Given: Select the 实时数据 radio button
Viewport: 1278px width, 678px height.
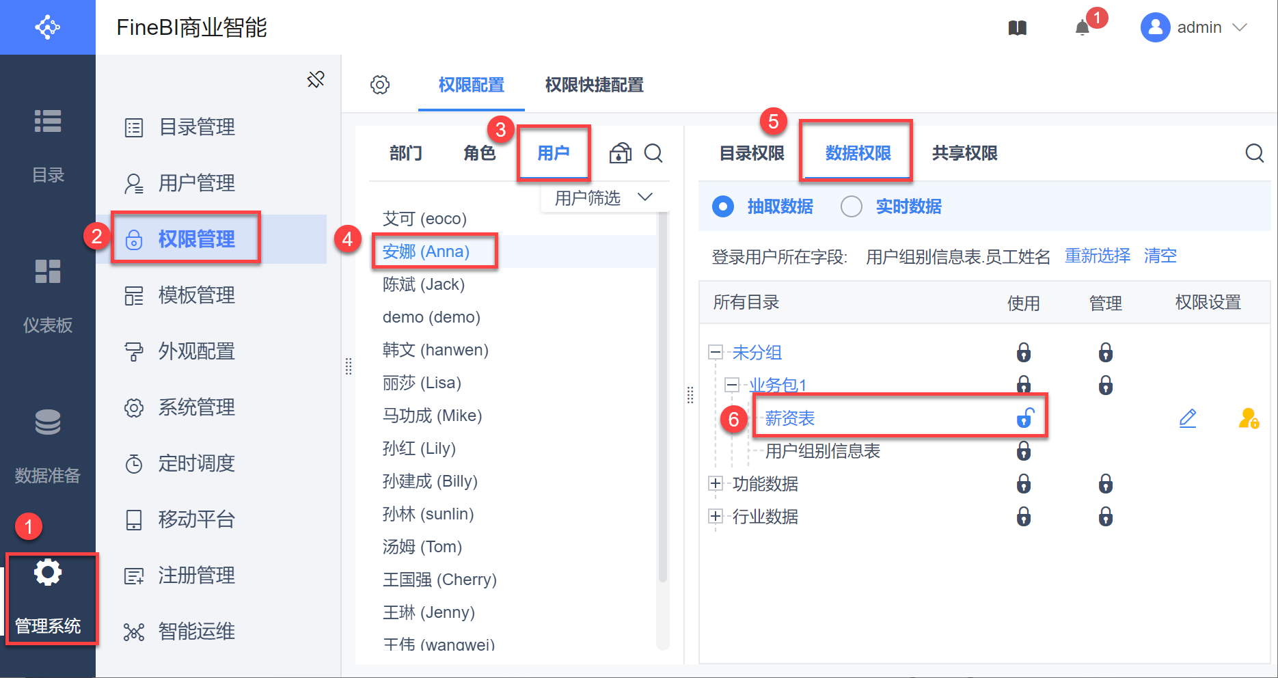Looking at the screenshot, I should (852, 206).
